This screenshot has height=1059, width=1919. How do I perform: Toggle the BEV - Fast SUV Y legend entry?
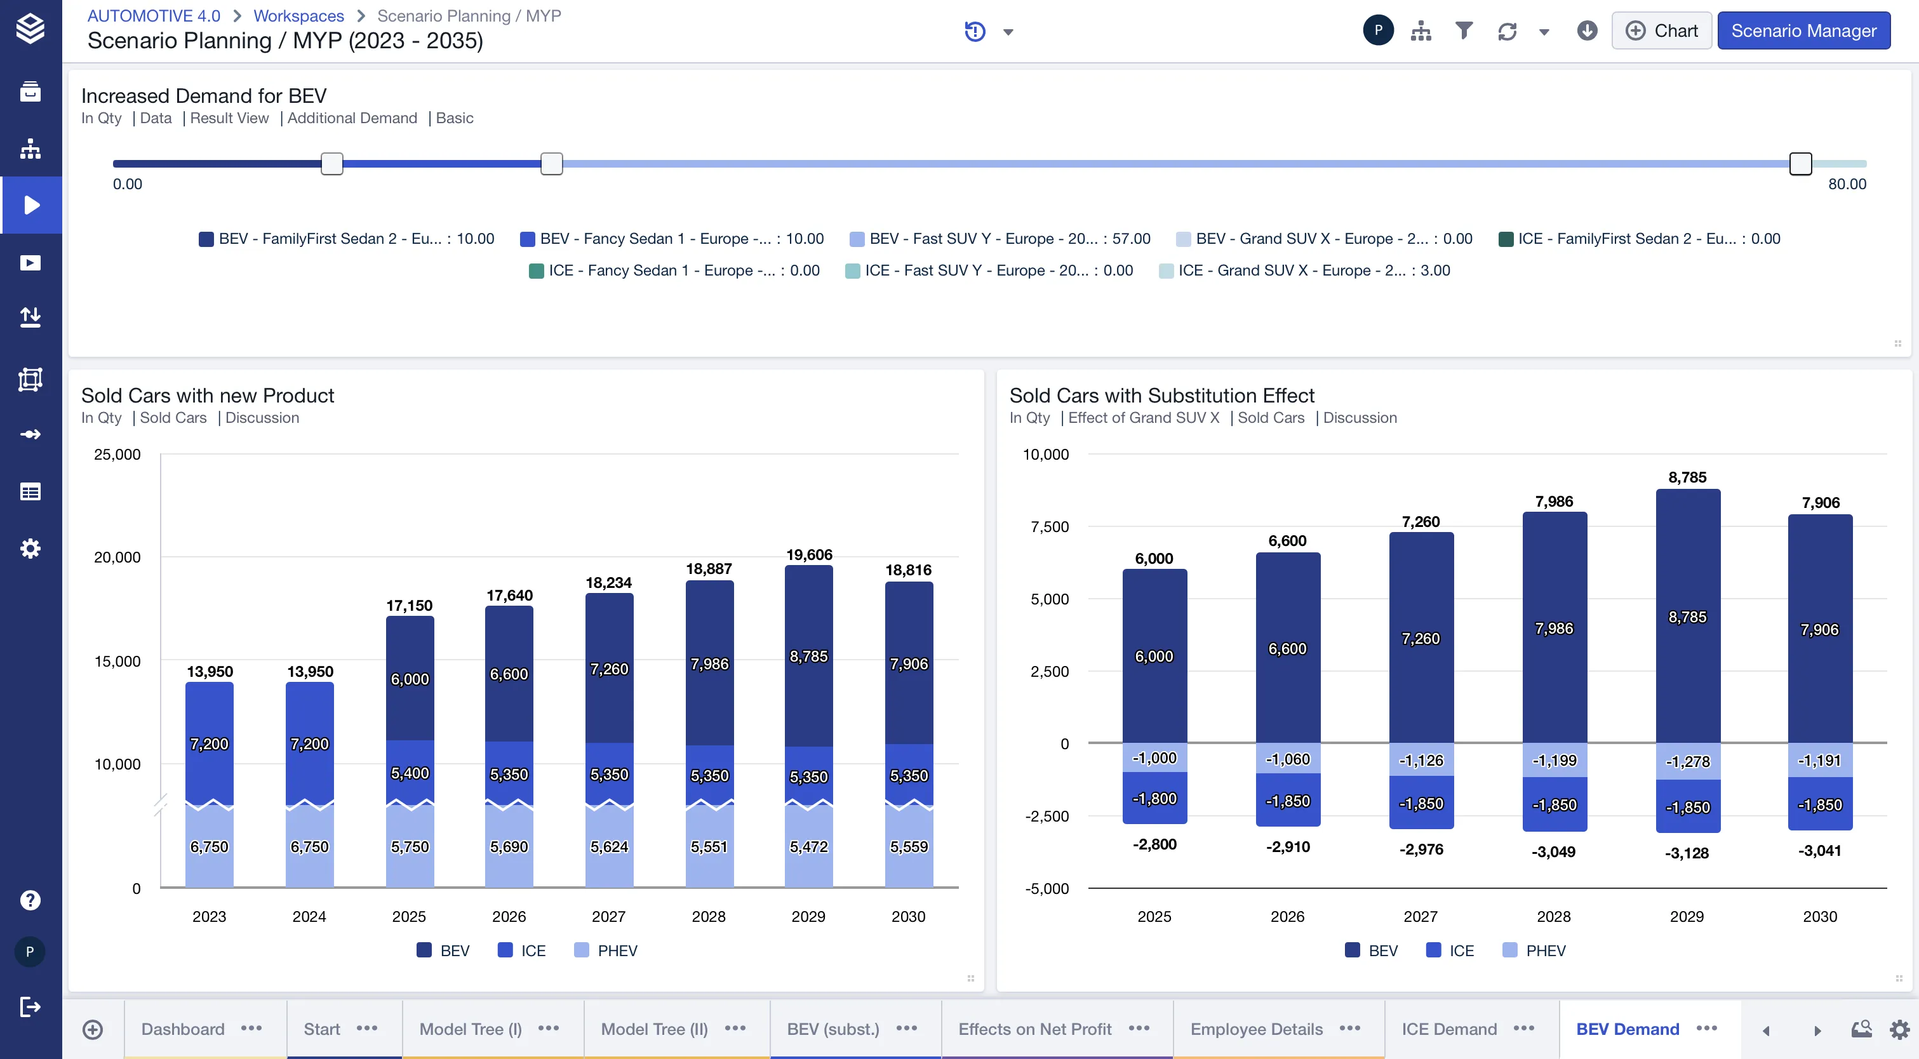1000,238
